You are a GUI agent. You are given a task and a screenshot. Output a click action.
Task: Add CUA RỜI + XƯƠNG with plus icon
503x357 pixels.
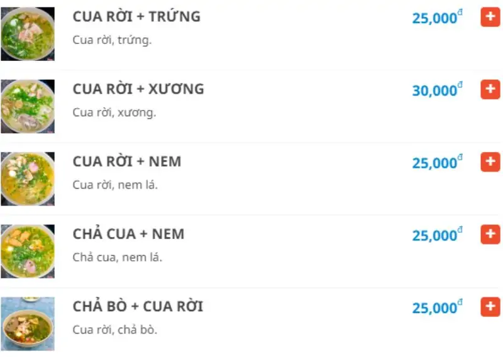point(490,89)
